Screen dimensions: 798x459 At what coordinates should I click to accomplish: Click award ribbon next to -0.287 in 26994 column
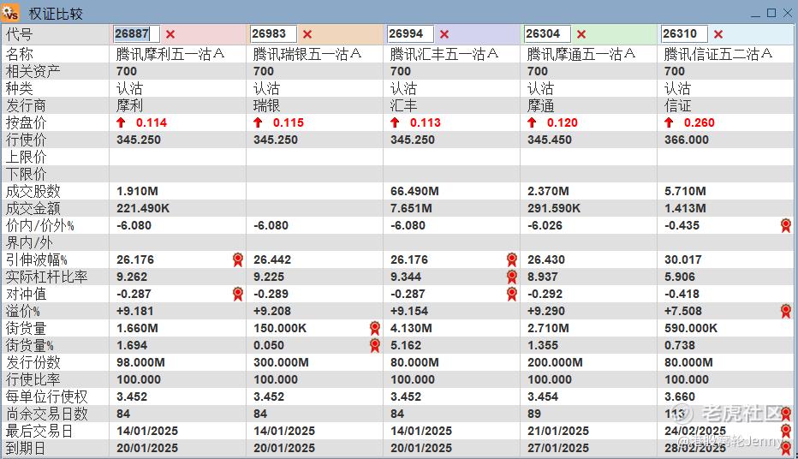point(511,294)
